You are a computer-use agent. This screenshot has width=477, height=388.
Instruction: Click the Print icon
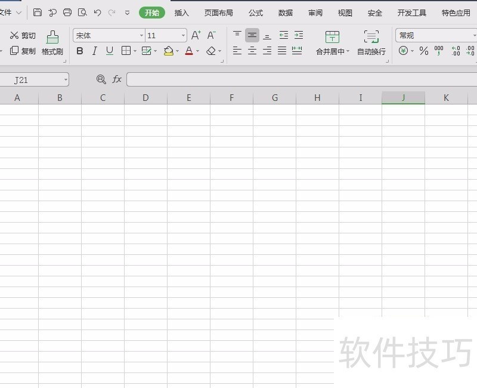(67, 12)
